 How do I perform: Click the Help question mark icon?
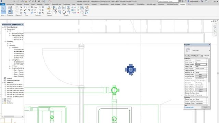click(206, 1)
